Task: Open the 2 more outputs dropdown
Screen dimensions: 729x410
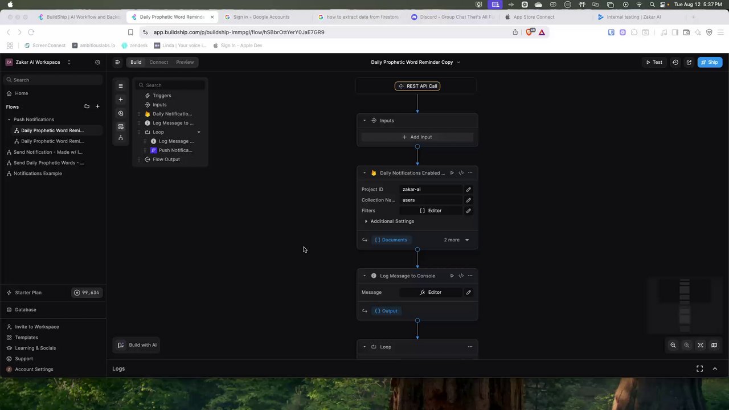Action: click(x=457, y=240)
